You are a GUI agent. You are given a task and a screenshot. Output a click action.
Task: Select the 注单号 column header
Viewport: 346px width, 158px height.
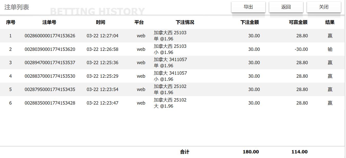tap(49, 22)
